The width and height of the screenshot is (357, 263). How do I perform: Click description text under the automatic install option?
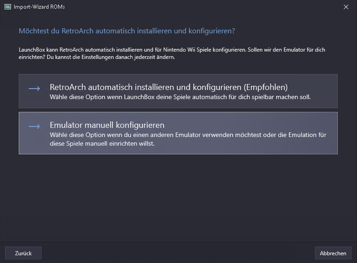pos(180,97)
